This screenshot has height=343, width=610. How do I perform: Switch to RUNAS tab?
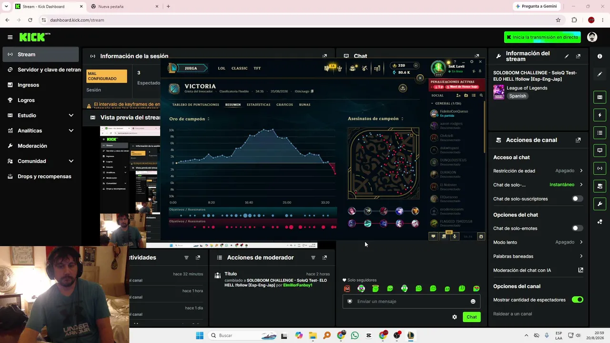[305, 104]
